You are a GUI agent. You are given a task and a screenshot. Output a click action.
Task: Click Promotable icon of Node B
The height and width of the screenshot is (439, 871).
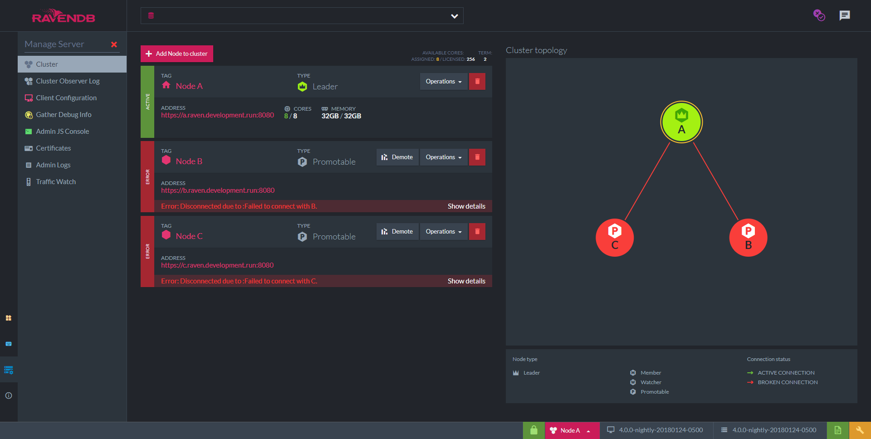click(x=303, y=162)
